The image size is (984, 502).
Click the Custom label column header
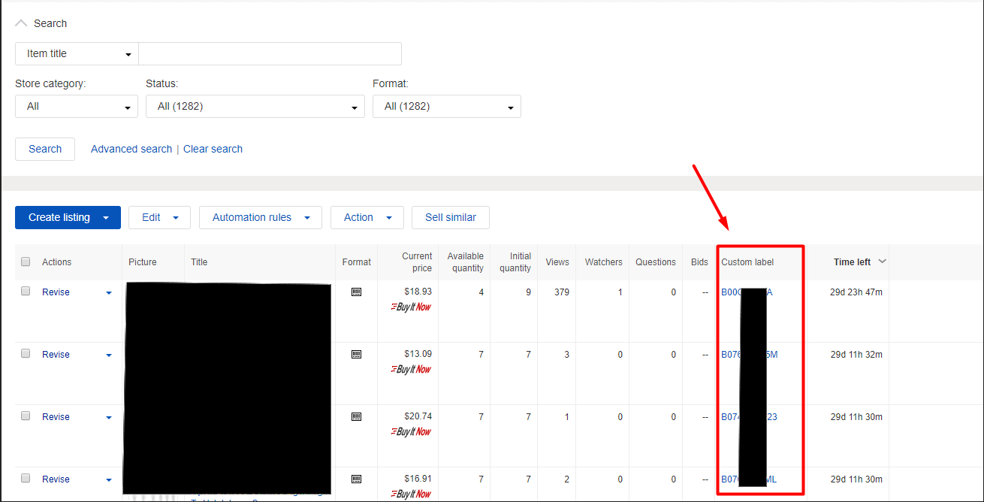coord(747,262)
